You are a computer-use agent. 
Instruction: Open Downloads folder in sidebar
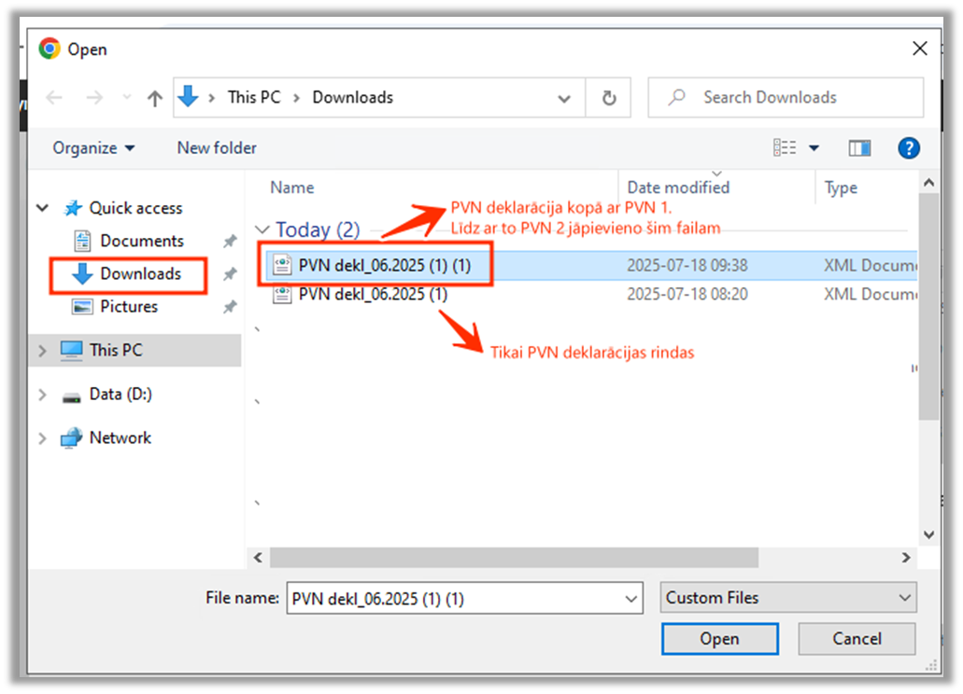pos(140,274)
